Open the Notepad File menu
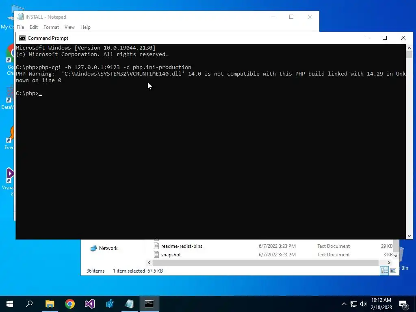This screenshot has height=312, width=416. click(20, 27)
